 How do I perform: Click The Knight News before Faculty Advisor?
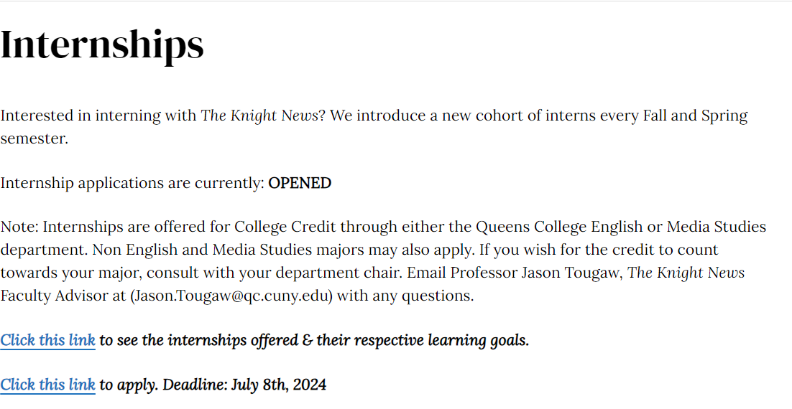pos(686,273)
